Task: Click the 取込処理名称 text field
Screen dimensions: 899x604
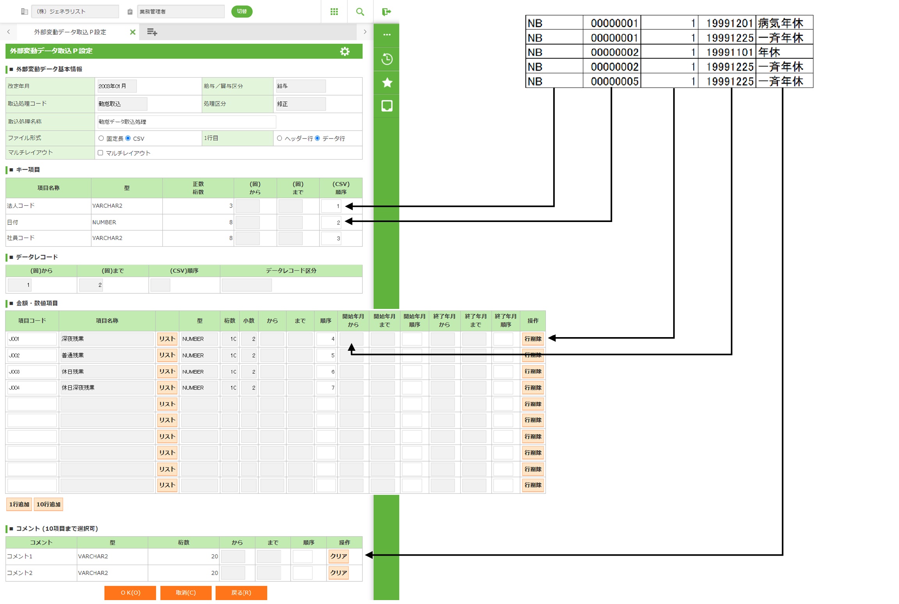Action: click(187, 122)
